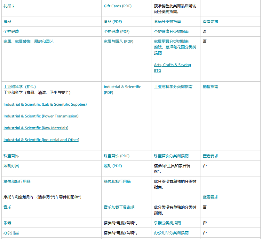Open 个护健康 (PDF) link
Image resolution: width=262 pixels, height=239 pixels.
(116, 32)
